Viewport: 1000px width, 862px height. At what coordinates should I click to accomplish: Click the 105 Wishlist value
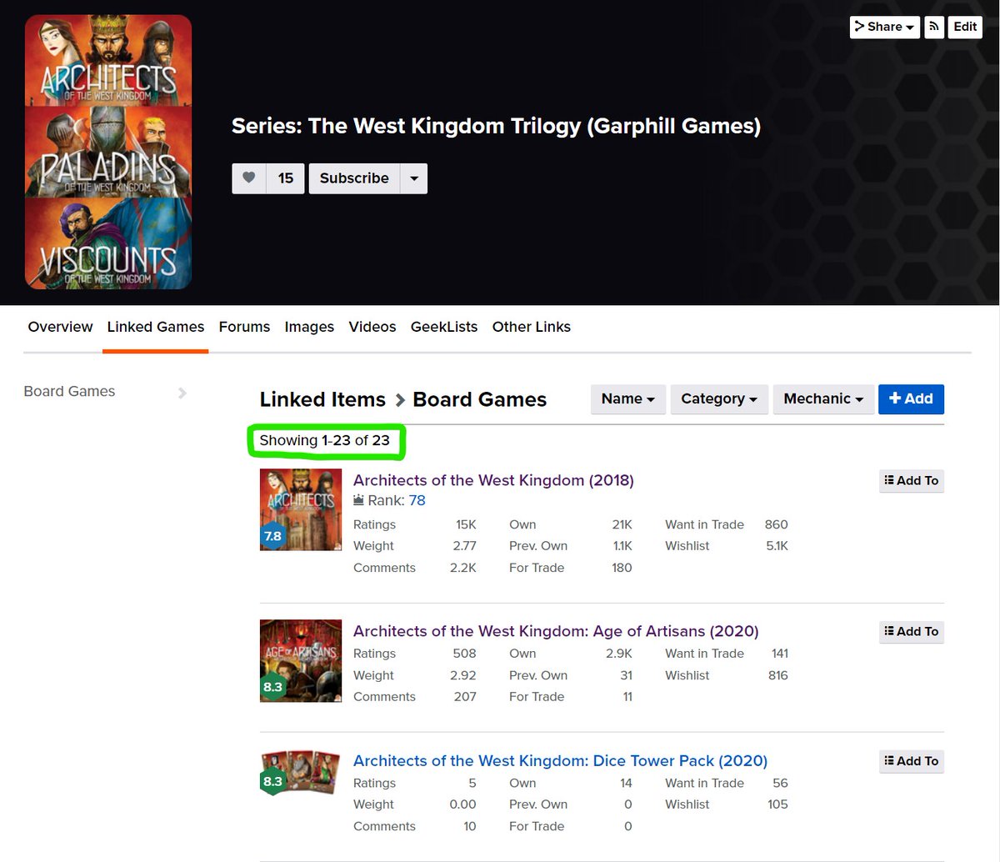click(777, 804)
